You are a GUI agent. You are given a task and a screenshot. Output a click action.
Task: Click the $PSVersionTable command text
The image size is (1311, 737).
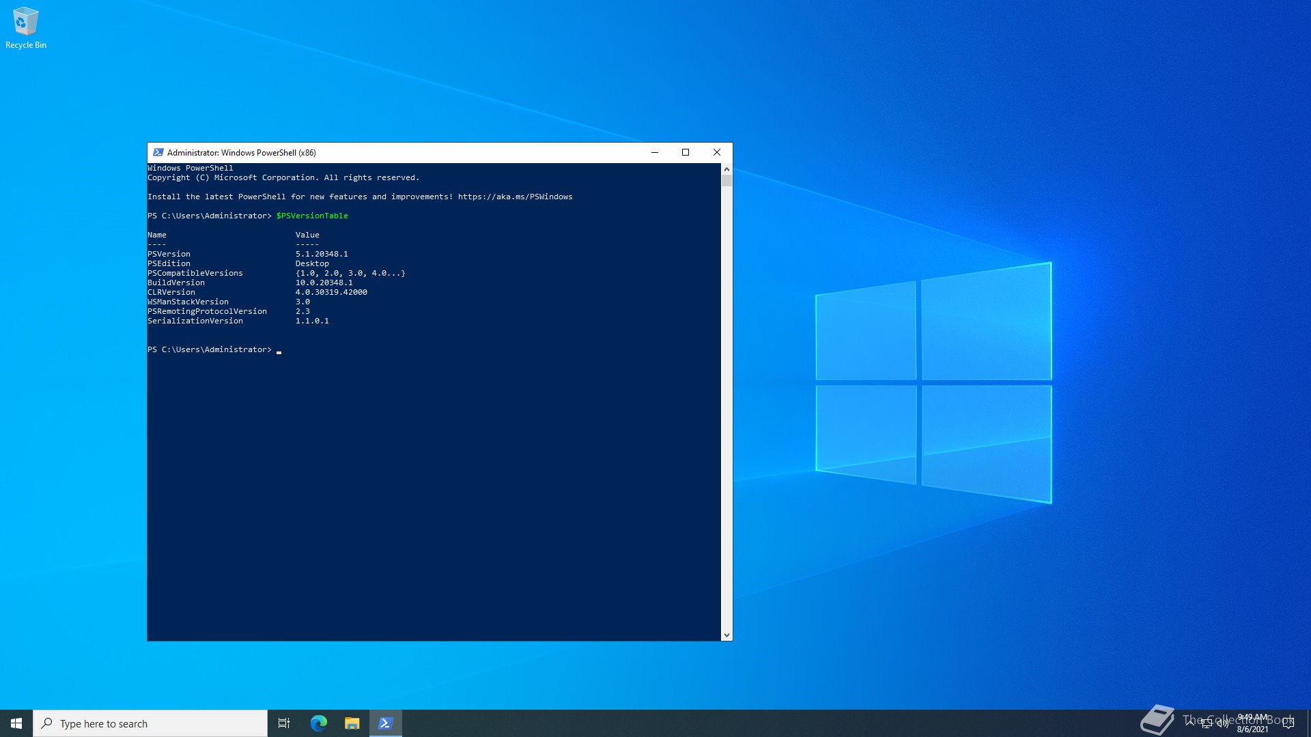pyautogui.click(x=312, y=216)
